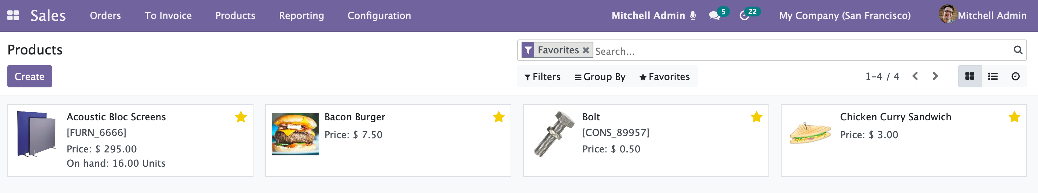The height and width of the screenshot is (193, 1038).
Task: Click the Create button
Action: tap(29, 76)
